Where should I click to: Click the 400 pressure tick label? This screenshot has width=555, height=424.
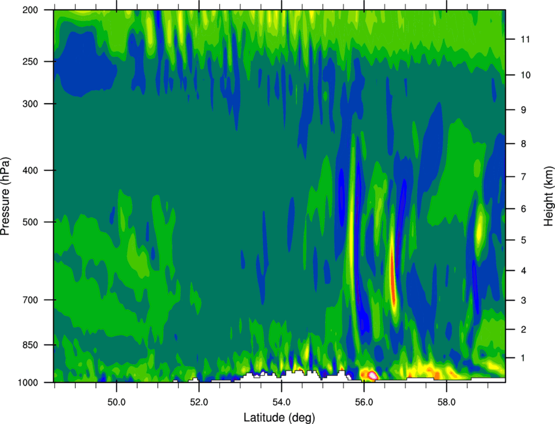[x=31, y=170]
